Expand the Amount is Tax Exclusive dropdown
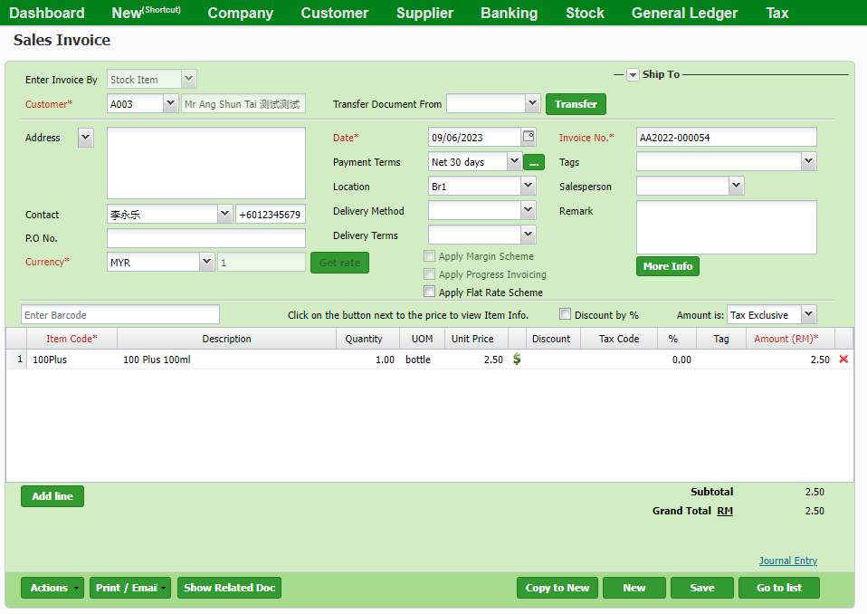Screen dimensions: 867x614 pyautogui.click(x=771, y=315)
